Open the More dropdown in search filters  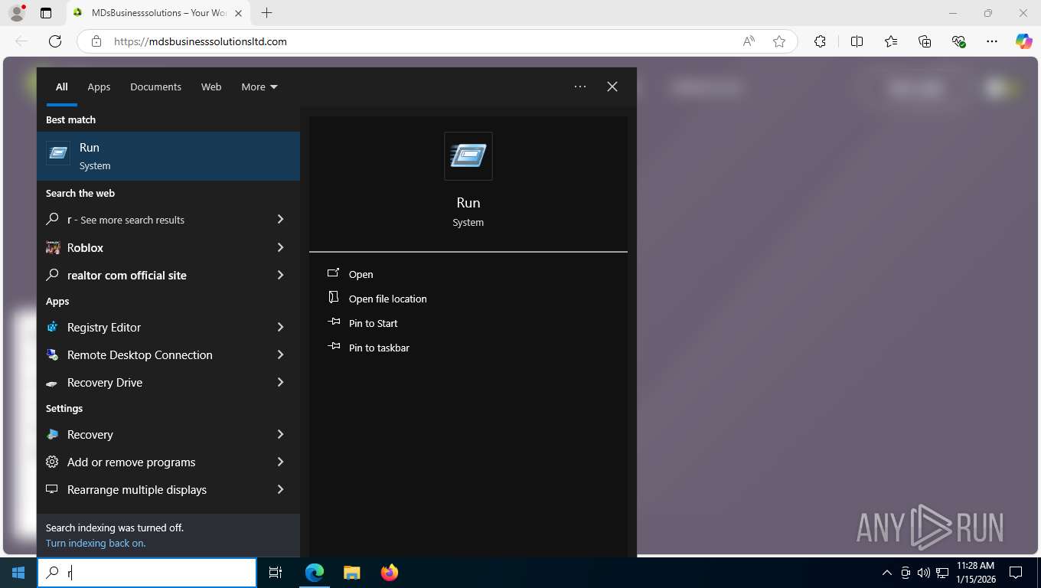(259, 87)
